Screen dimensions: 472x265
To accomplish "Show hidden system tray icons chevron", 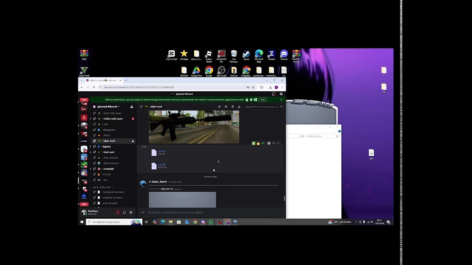I will coord(356,222).
